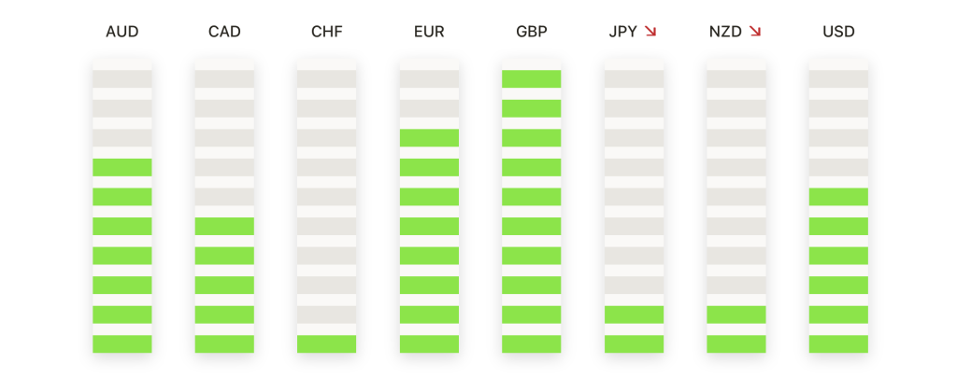Click the bottom green bar in NZD column

pyautogui.click(x=736, y=343)
